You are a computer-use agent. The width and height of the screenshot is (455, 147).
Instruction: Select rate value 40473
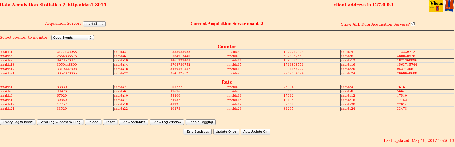(175, 109)
